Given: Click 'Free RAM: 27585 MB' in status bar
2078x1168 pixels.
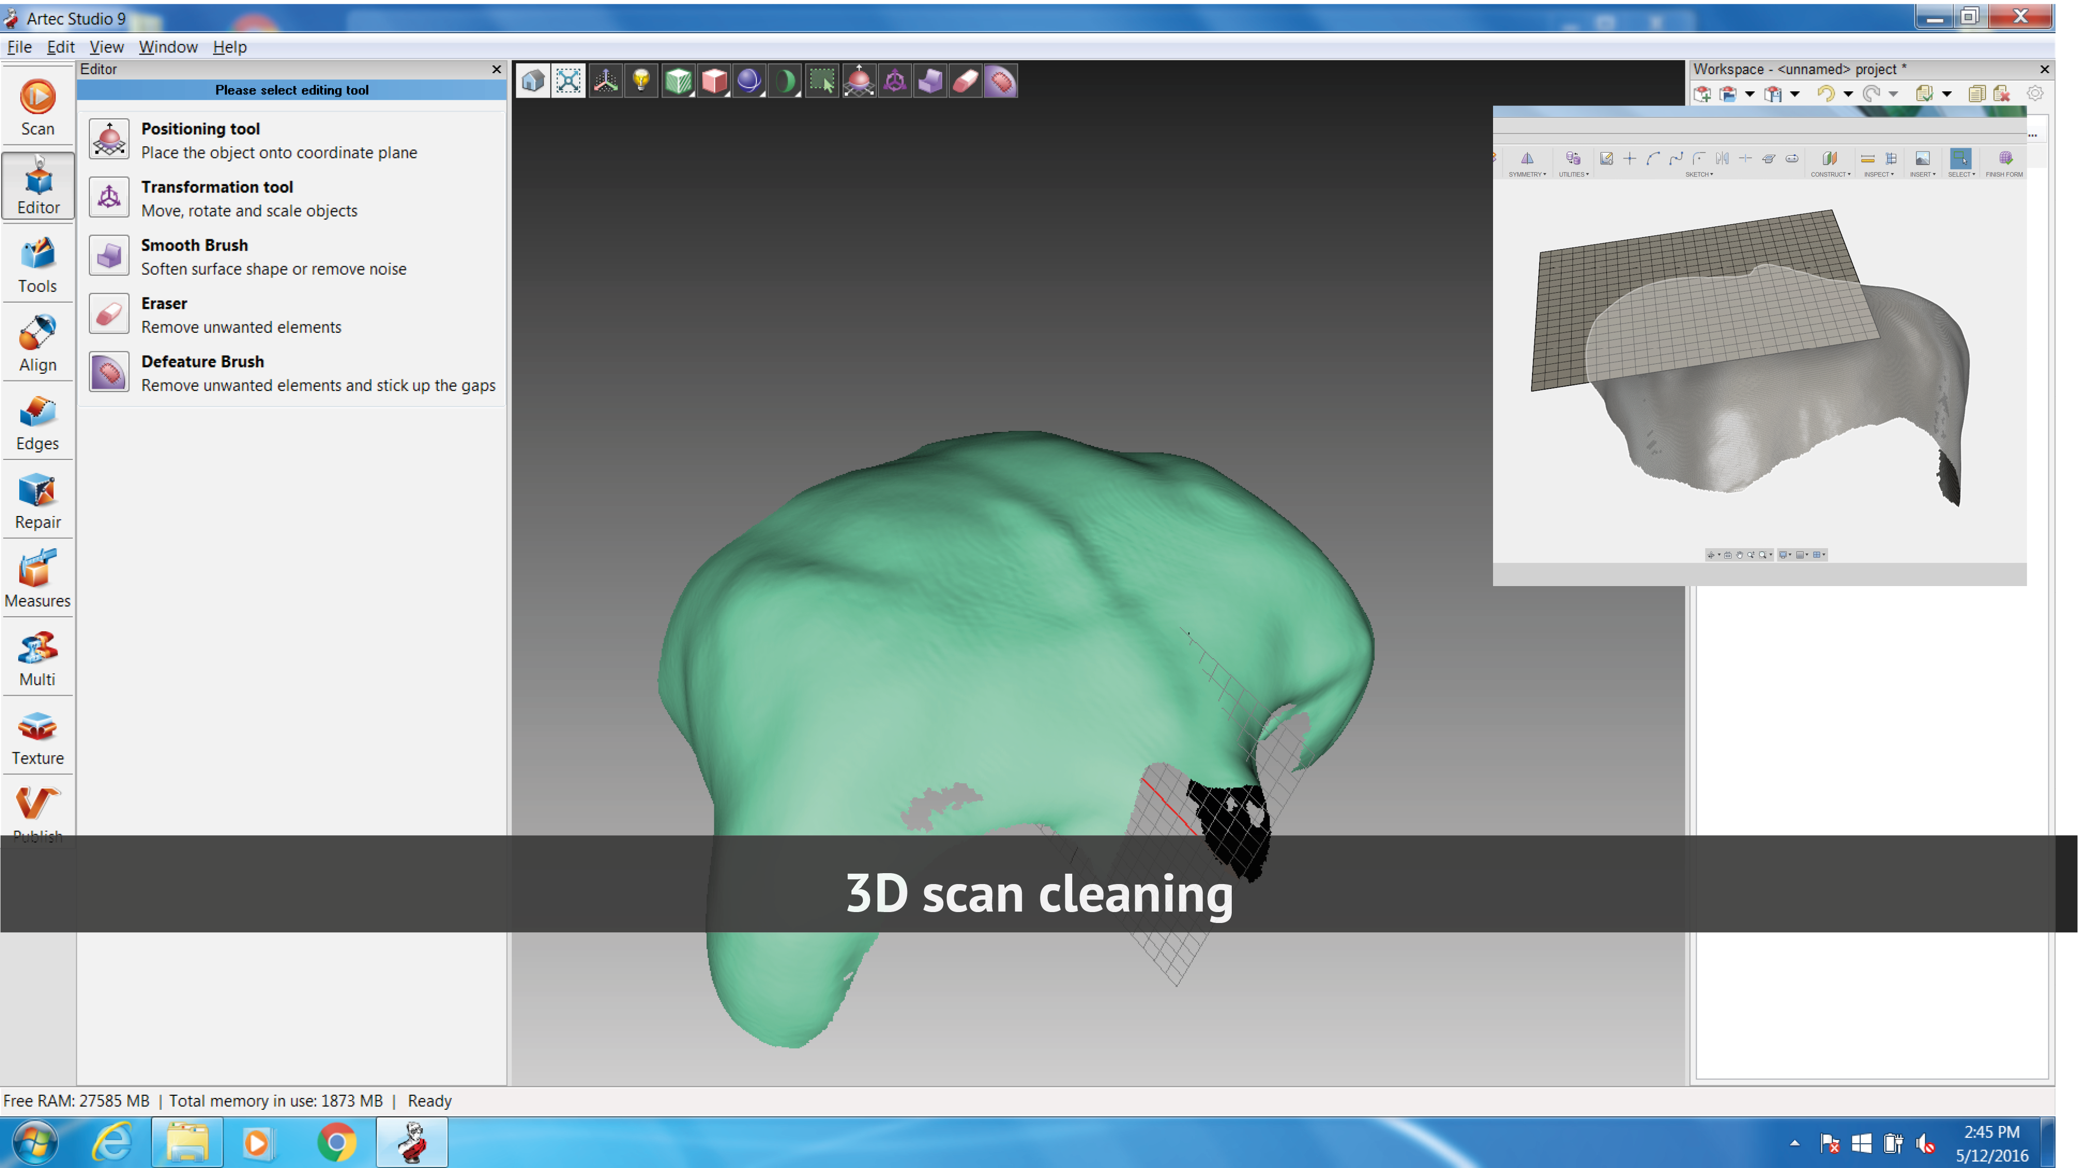Looking at the screenshot, I should pos(77,1101).
